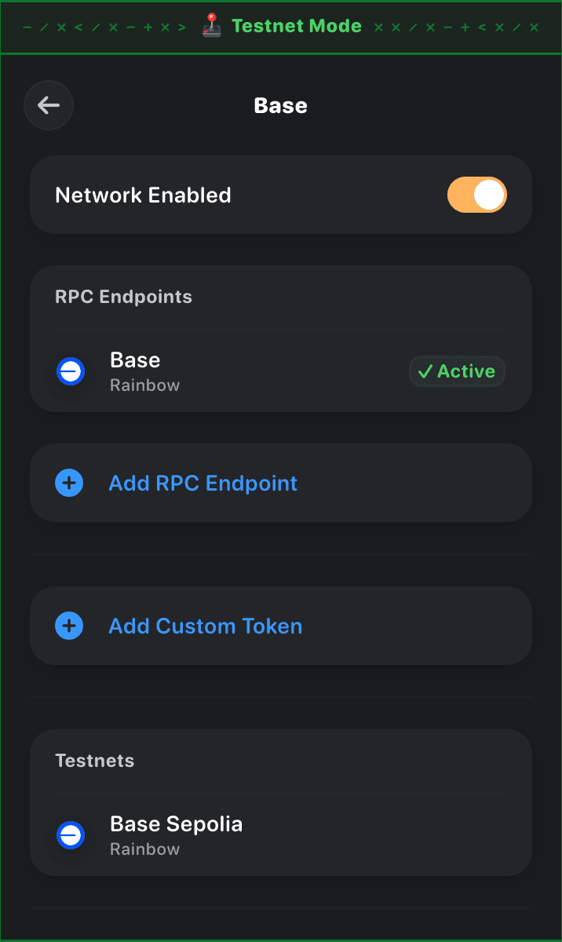Image resolution: width=562 pixels, height=942 pixels.
Task: Click the plus icon beside Add RPC Endpoint
Action: 69,483
